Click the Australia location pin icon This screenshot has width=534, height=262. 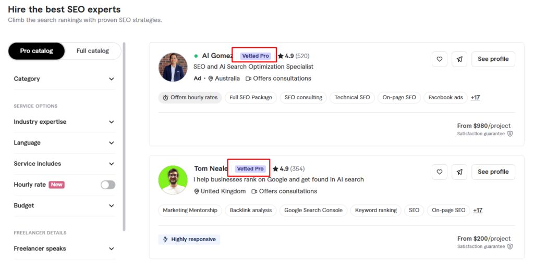(211, 78)
